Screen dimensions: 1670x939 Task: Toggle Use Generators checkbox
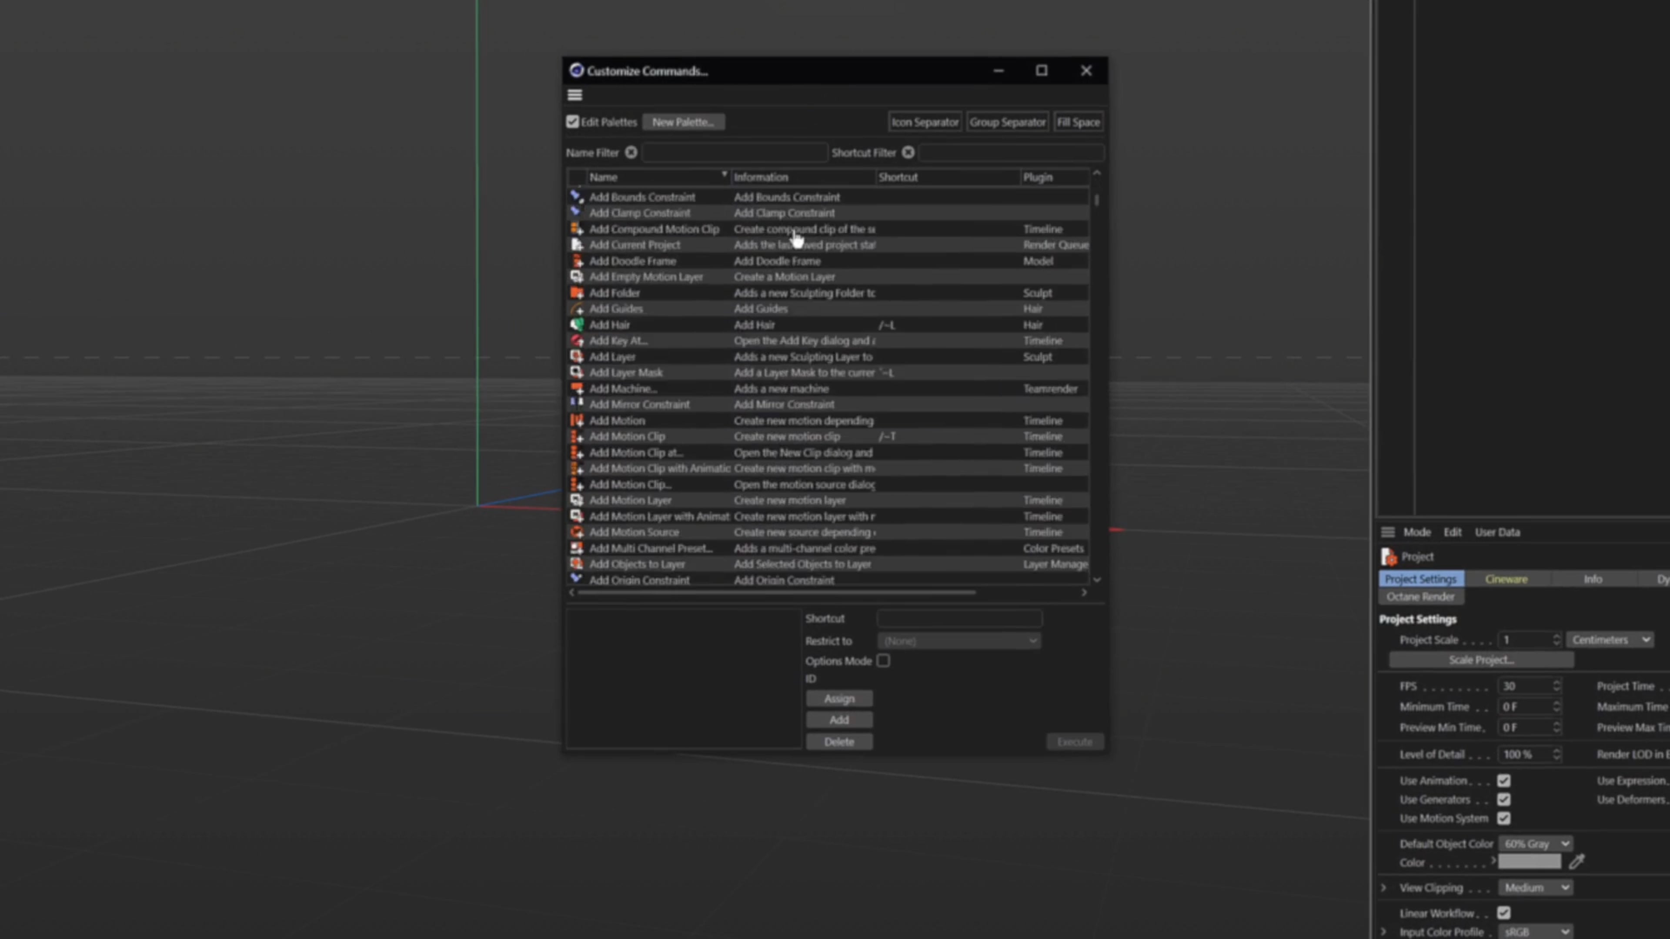tap(1504, 799)
